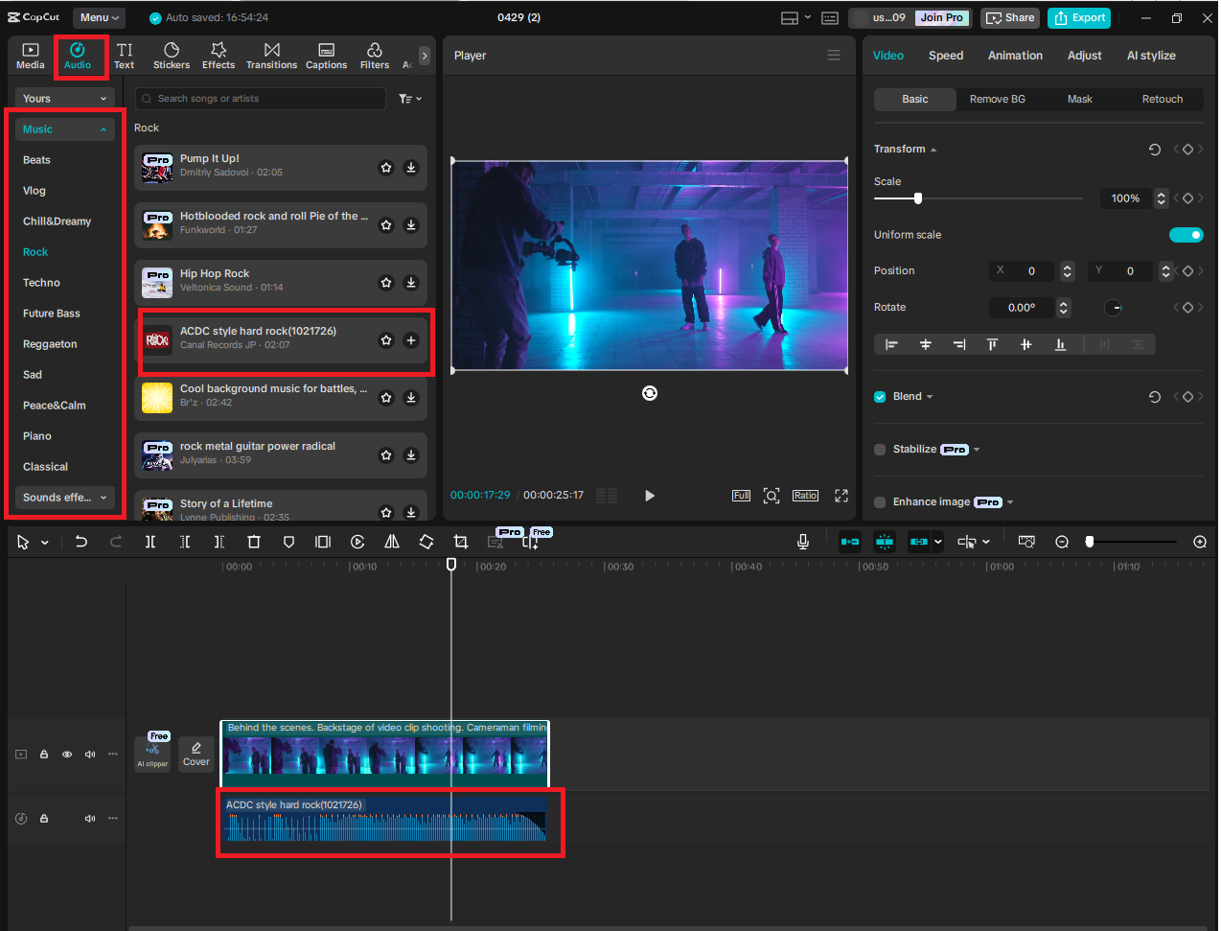Click the Mirror flip icon in timeline toolbar
The height and width of the screenshot is (931, 1221).
(392, 542)
